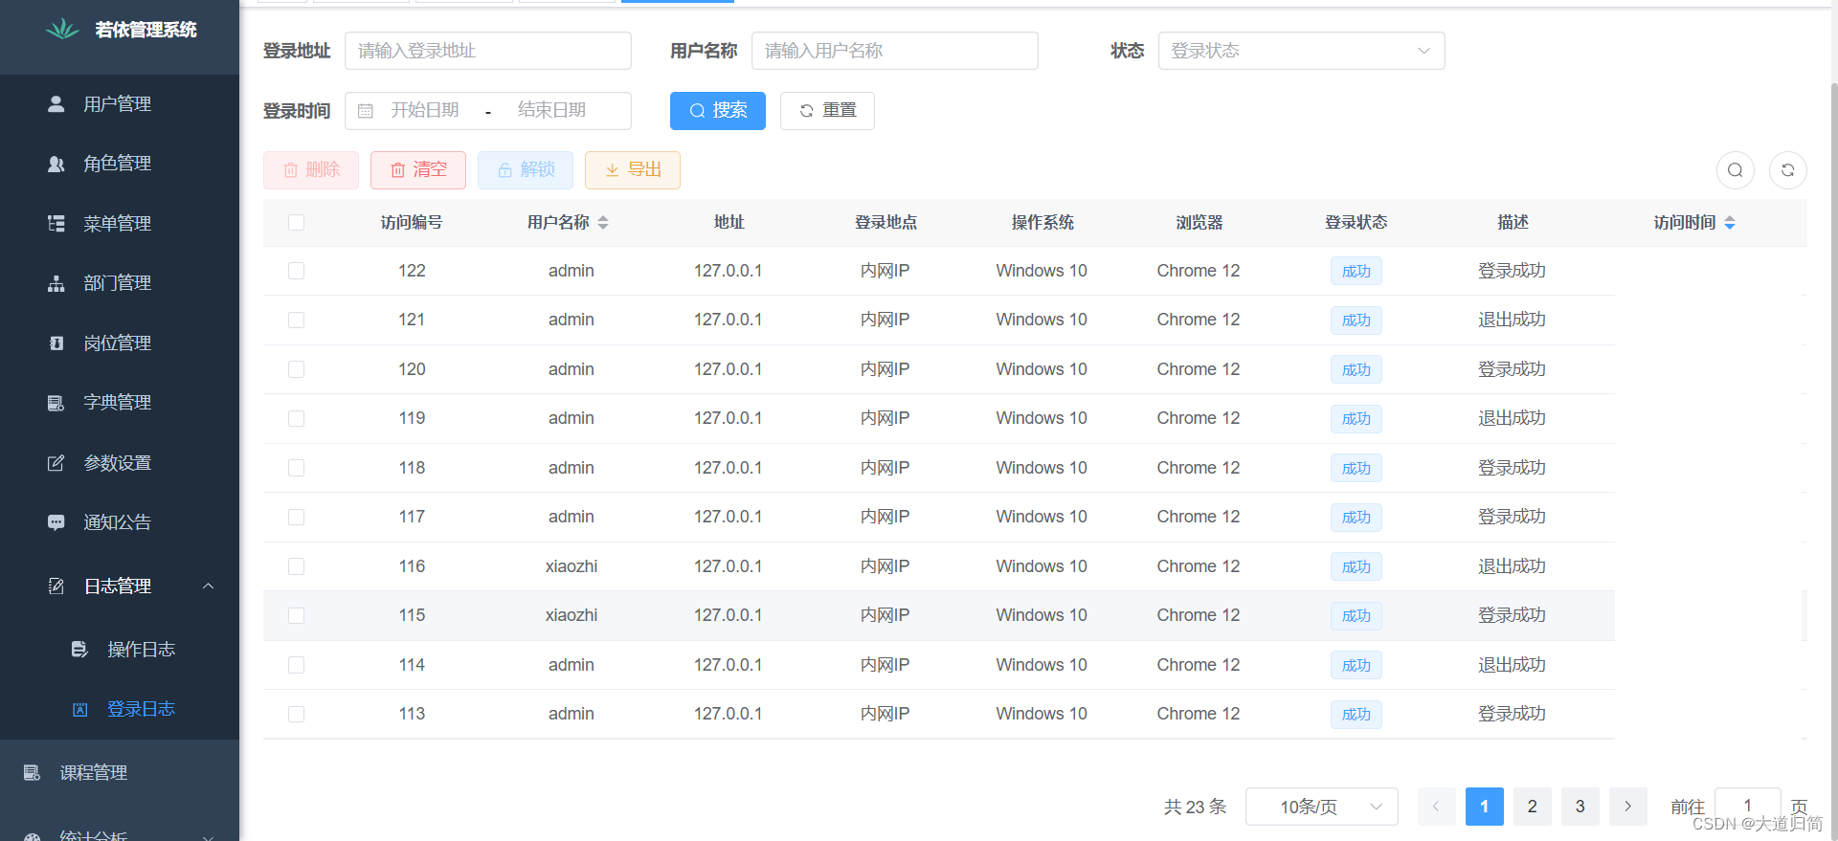Click the 前往 page number input
Viewport: 1838px width, 841px height.
[x=1748, y=806]
